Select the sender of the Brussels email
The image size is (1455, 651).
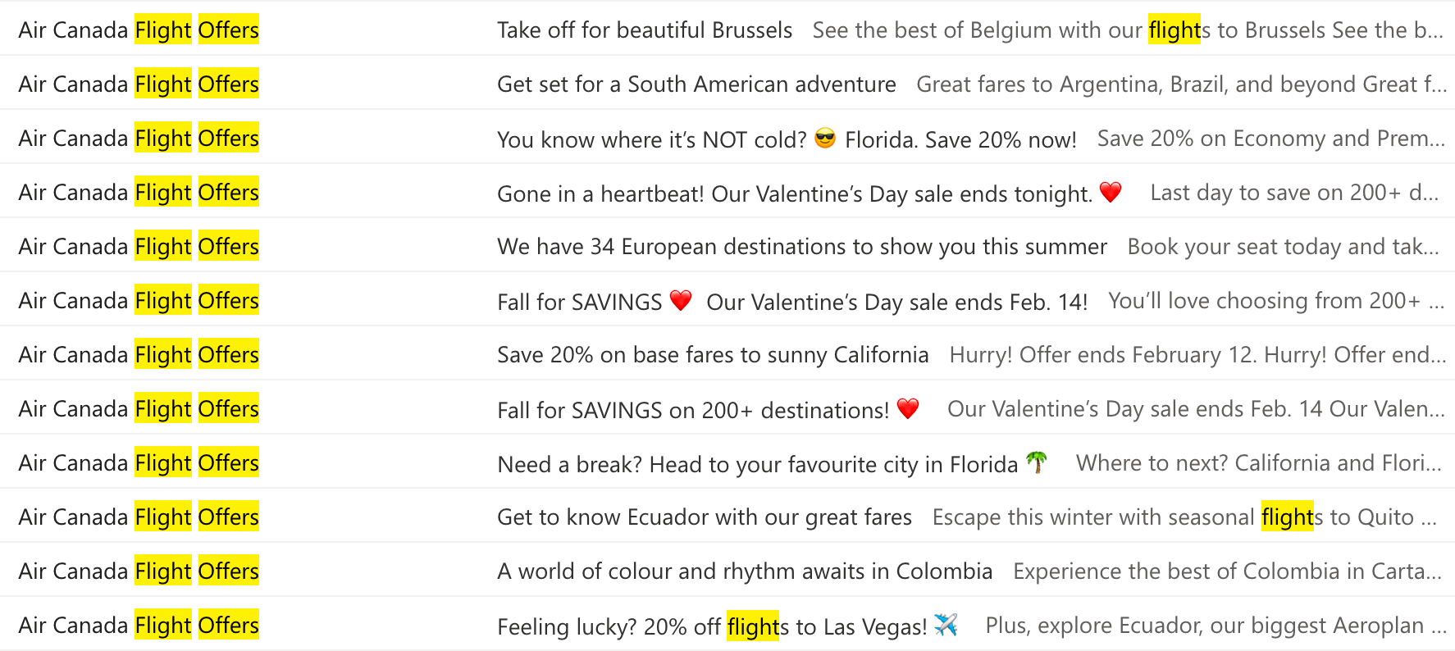(139, 30)
